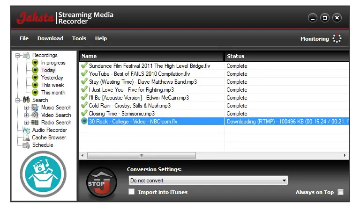Select the This week tree item
This screenshot has height=217, width=360.
pos(52,85)
